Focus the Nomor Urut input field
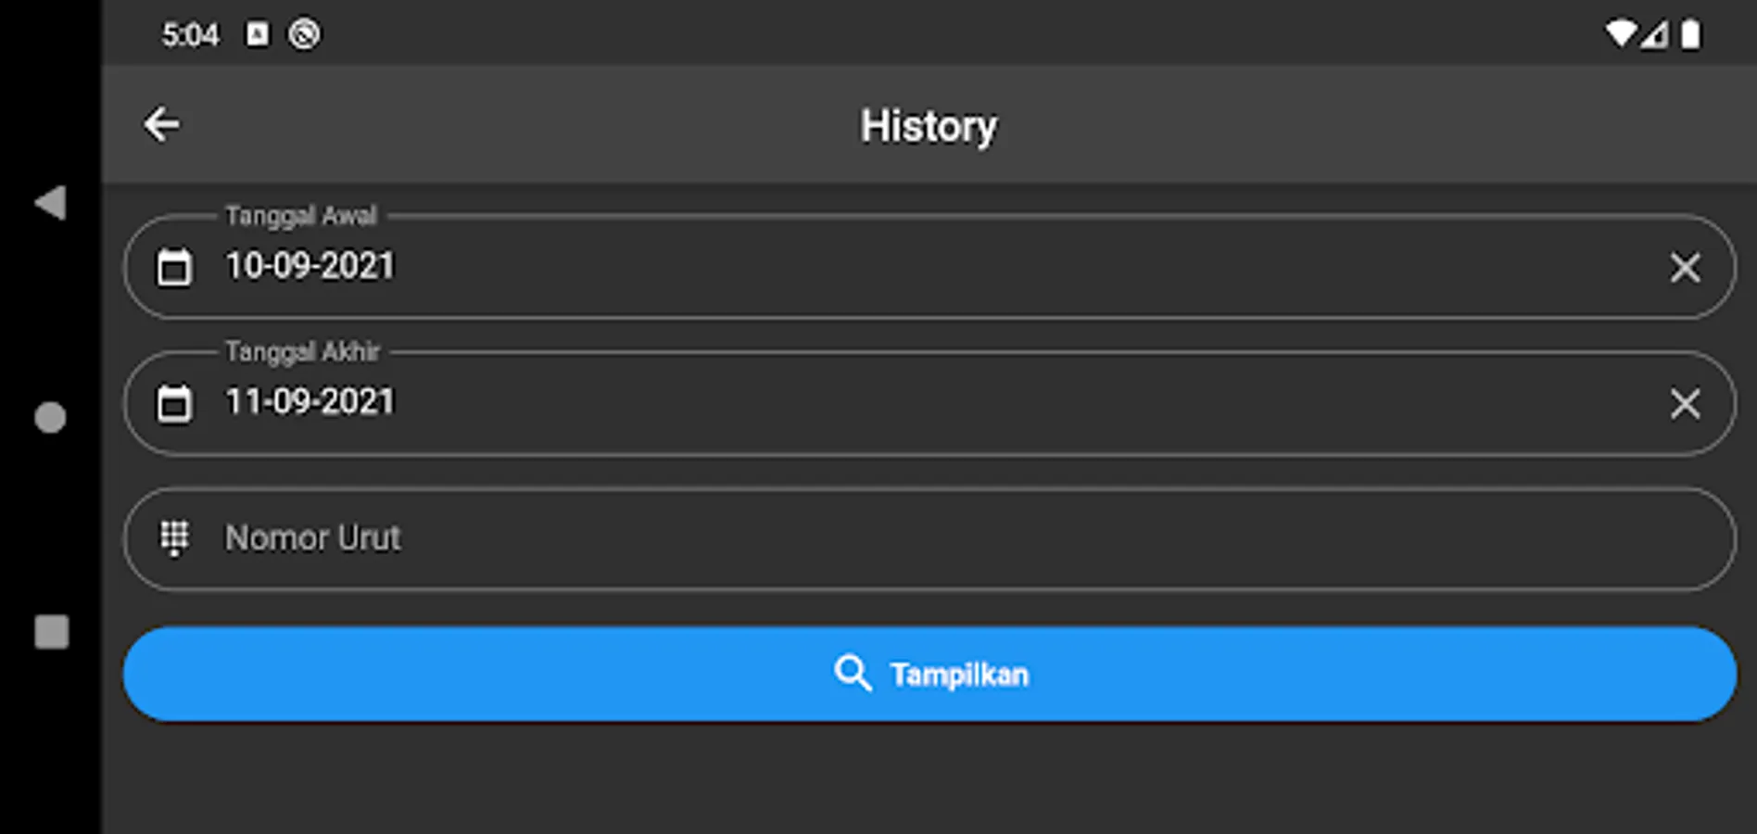This screenshot has height=834, width=1757. pos(929,538)
